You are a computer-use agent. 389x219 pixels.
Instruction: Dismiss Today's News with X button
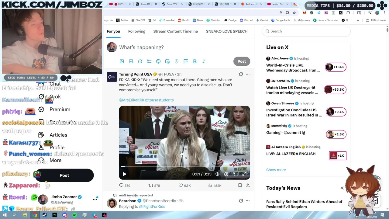342,188
